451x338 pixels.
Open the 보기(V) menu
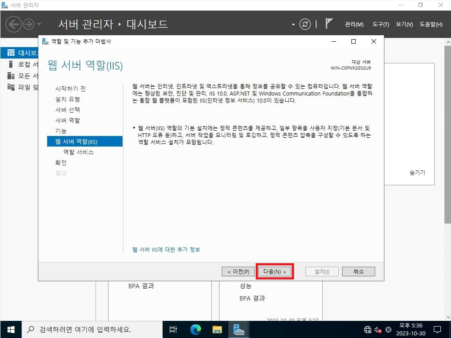tap(404, 24)
